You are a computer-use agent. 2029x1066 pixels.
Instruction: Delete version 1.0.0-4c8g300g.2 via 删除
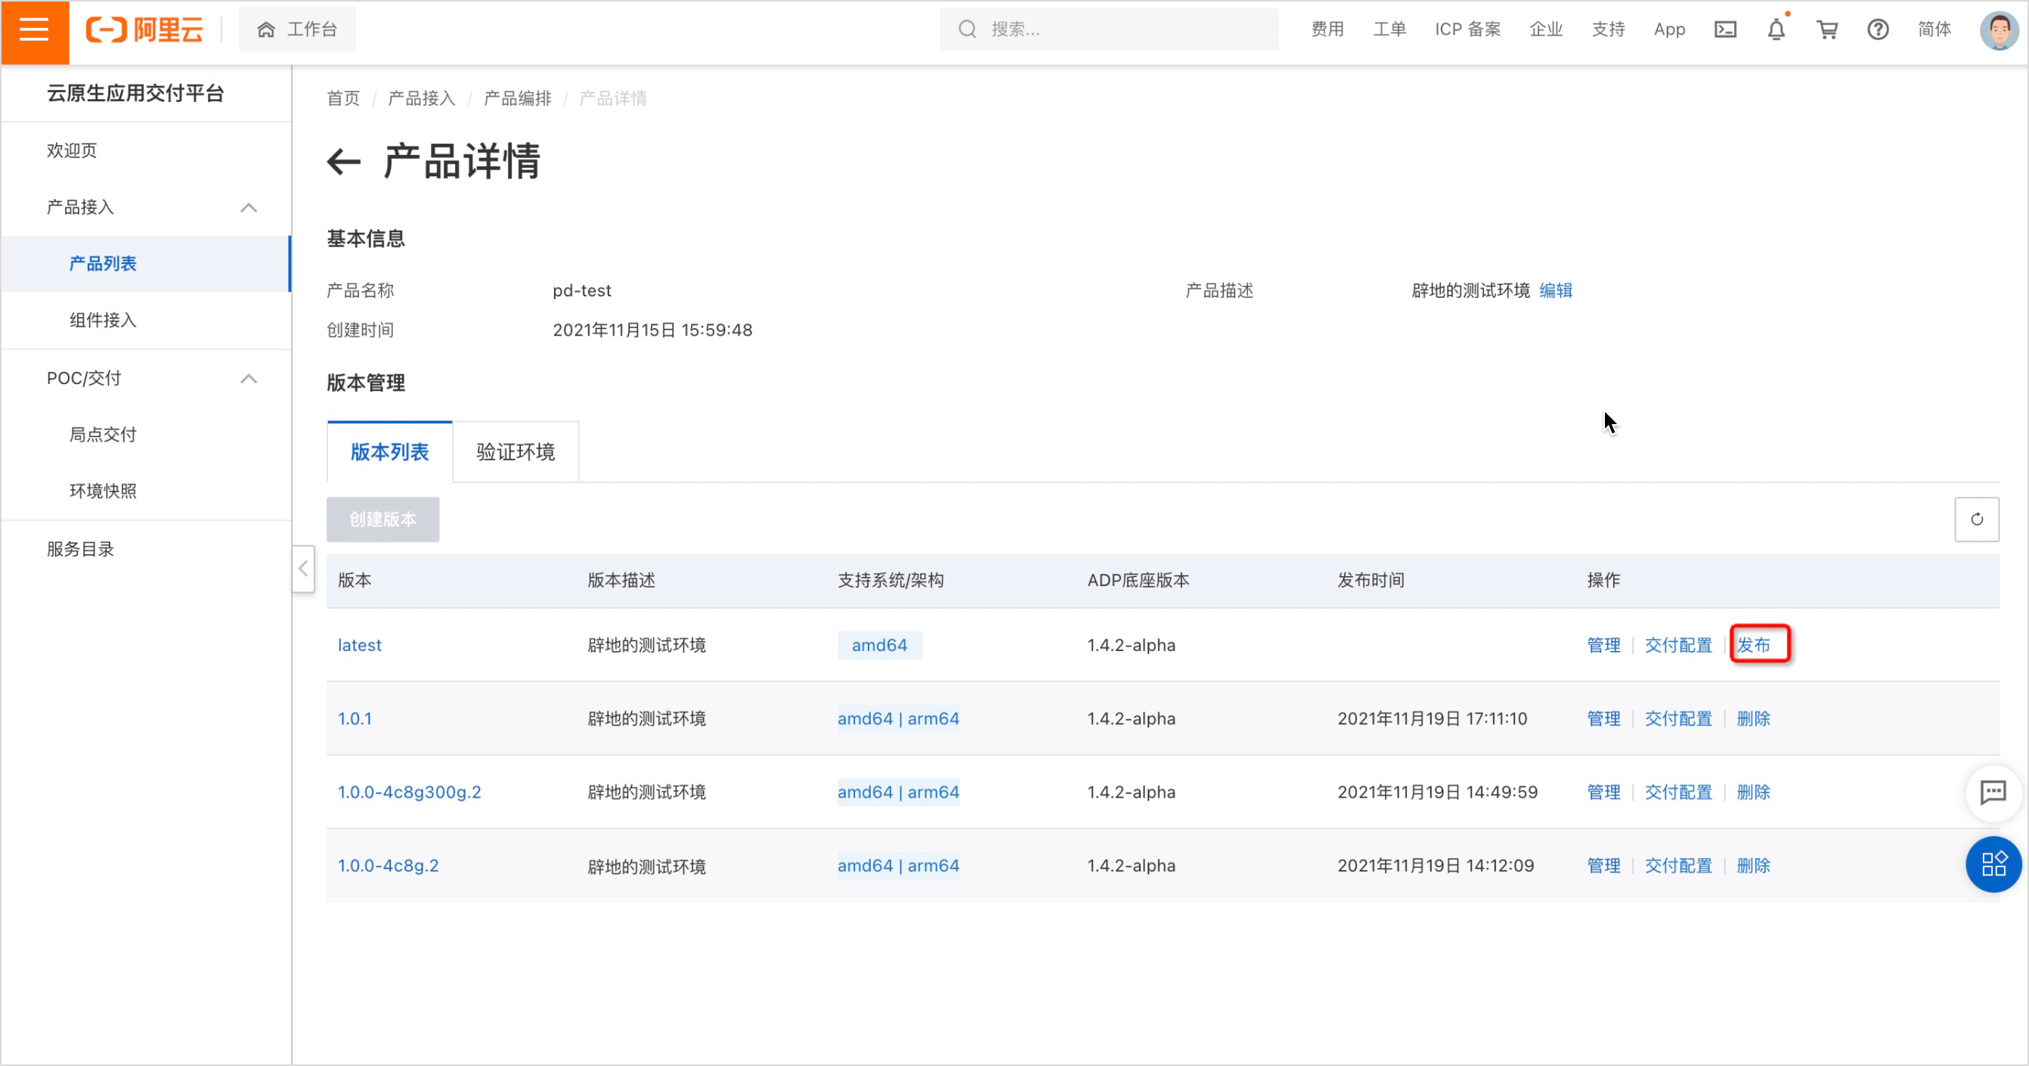(x=1754, y=792)
